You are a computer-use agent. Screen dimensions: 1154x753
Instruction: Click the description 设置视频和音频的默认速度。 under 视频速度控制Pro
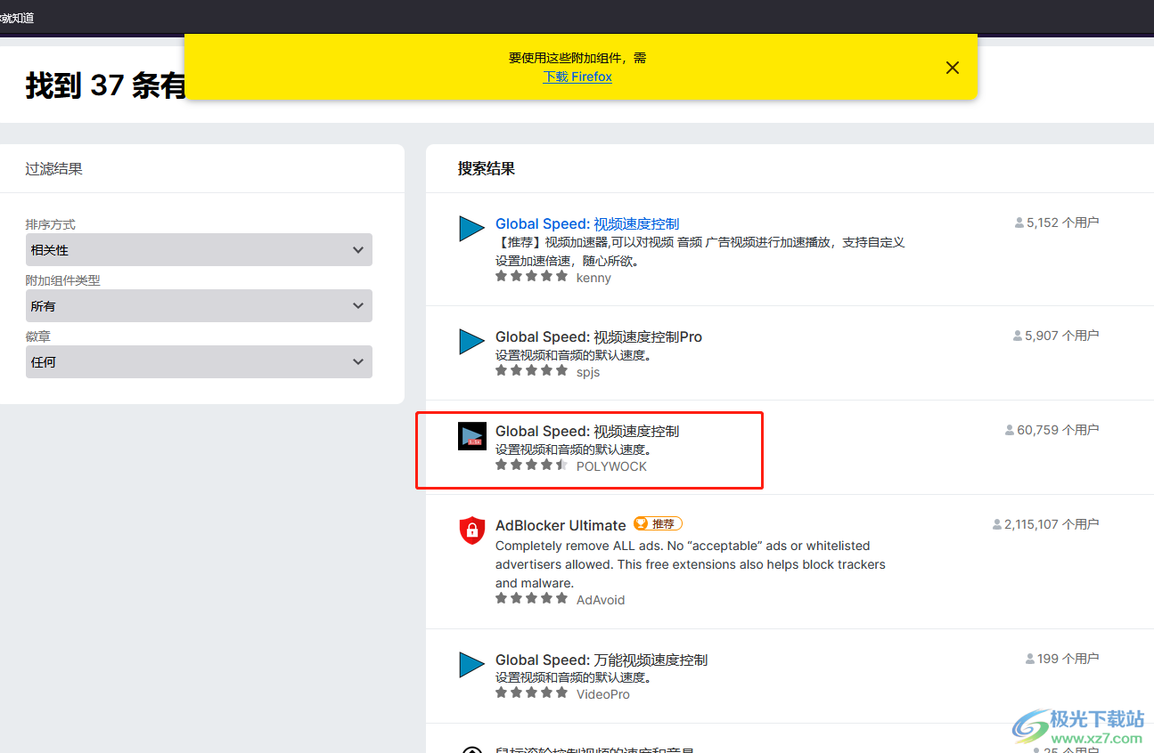[x=574, y=355]
